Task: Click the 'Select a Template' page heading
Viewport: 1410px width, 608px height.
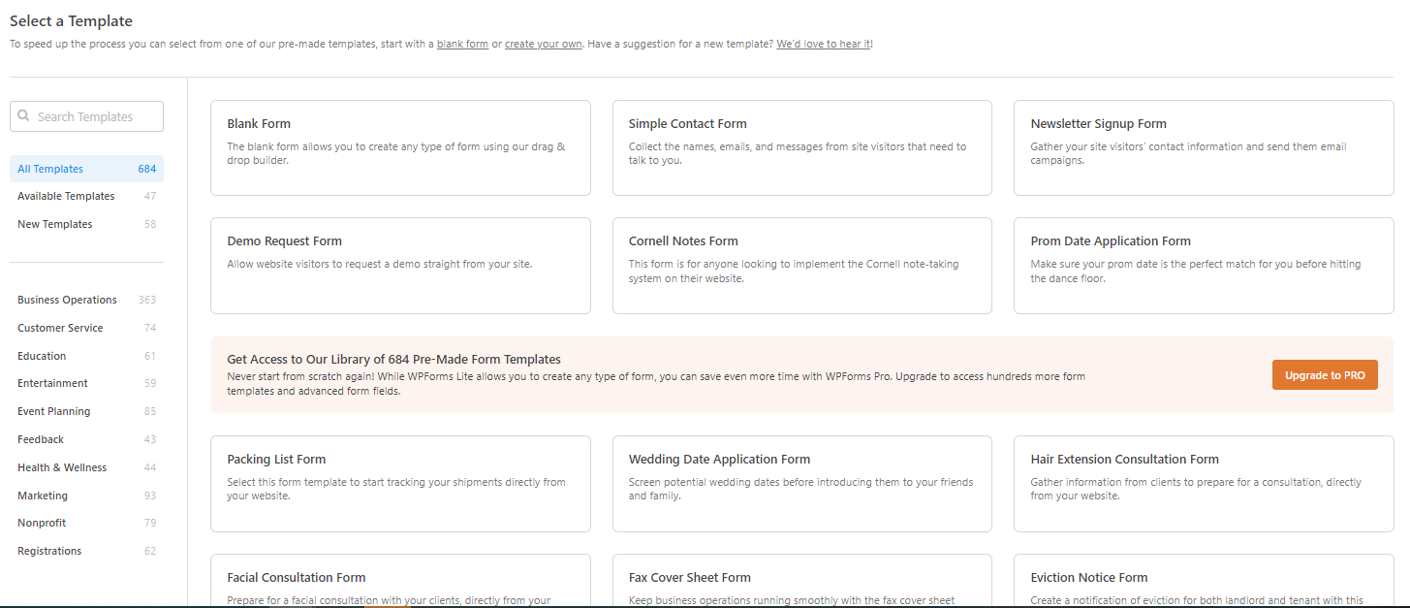Action: coord(71,21)
